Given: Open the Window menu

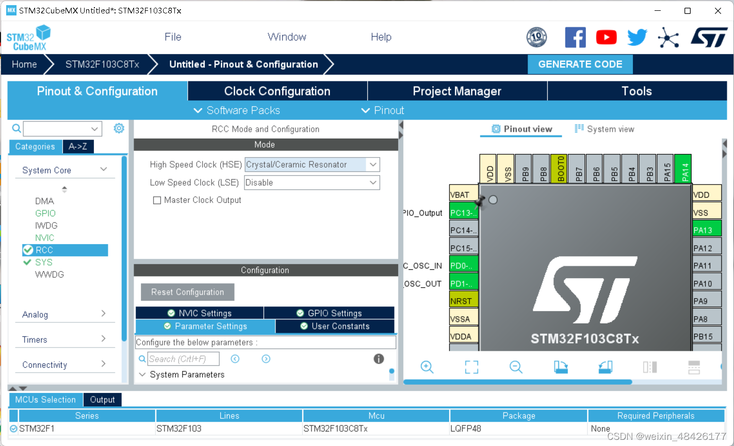Looking at the screenshot, I should pos(287,37).
